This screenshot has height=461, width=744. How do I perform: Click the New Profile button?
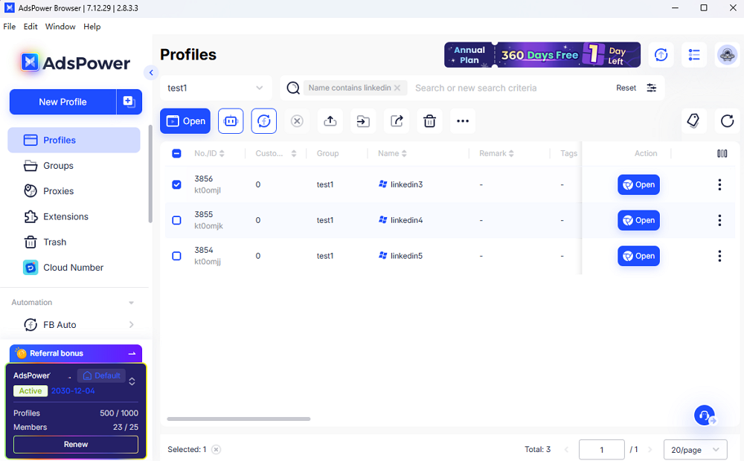(62, 102)
